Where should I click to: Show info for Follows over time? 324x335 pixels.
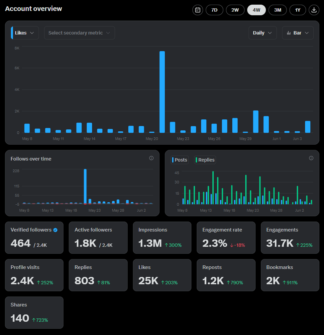click(x=151, y=158)
